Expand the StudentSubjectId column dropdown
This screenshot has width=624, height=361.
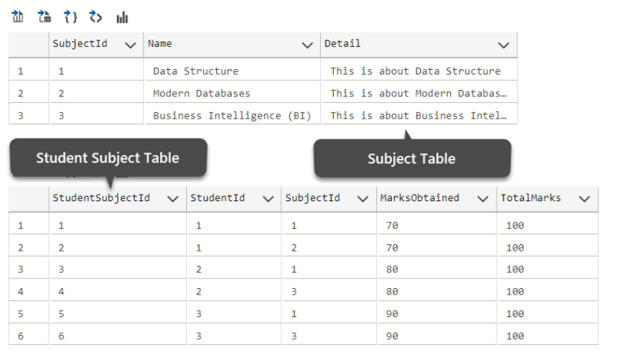(173, 199)
